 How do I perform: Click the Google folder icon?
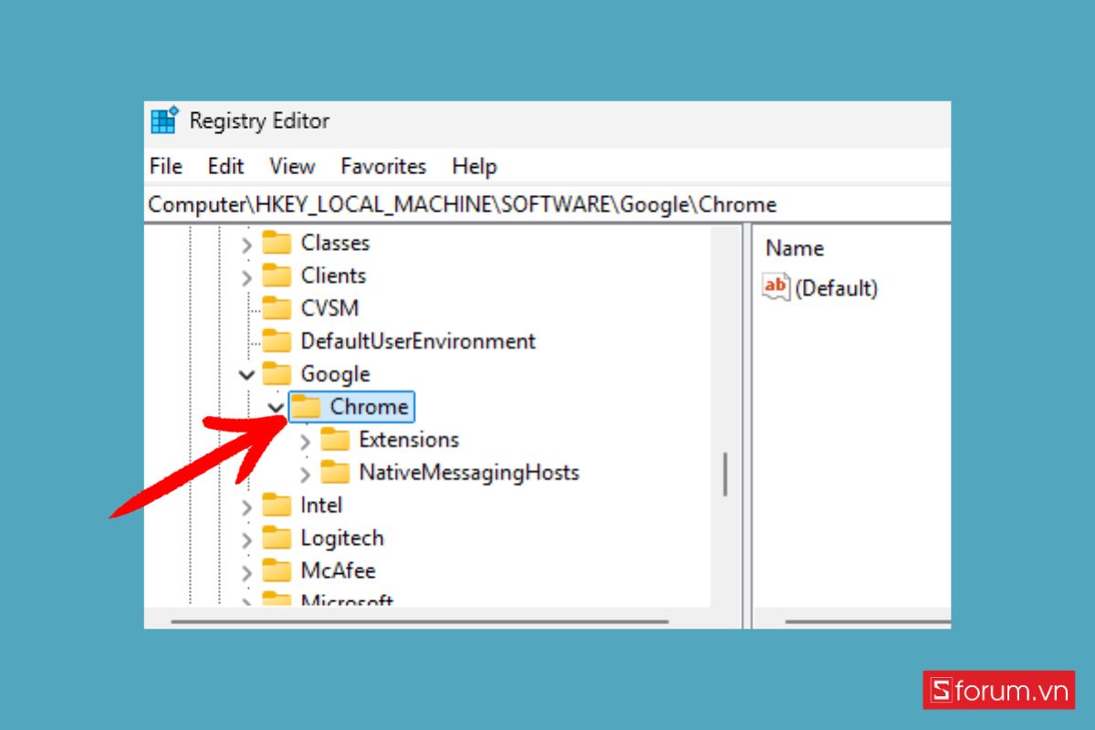click(x=276, y=374)
